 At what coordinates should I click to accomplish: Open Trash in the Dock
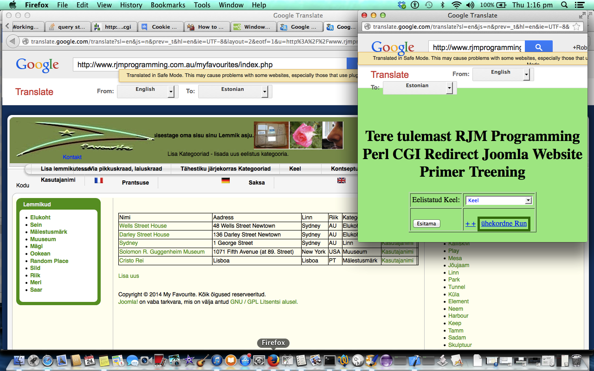click(x=576, y=360)
